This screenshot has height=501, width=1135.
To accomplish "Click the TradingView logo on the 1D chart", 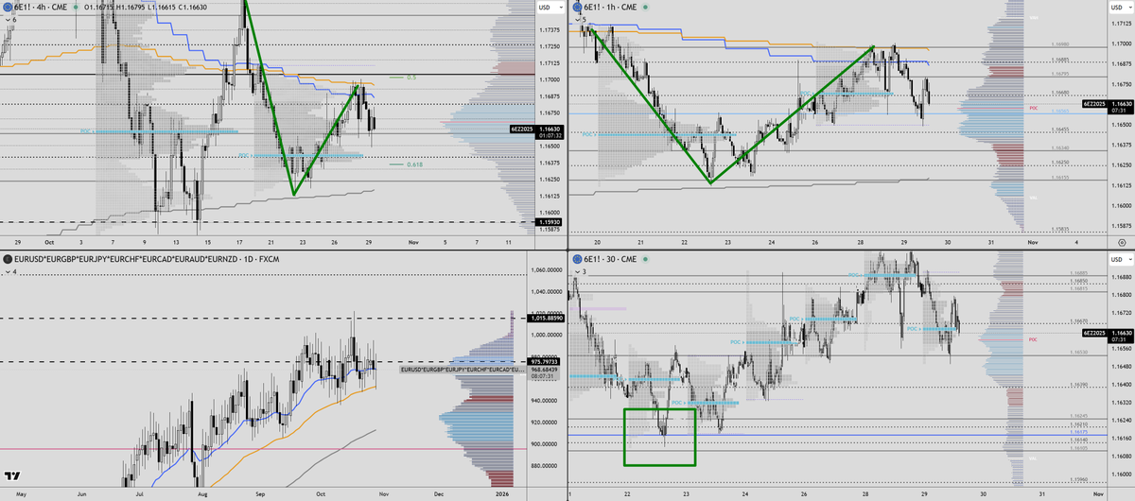I will click(x=12, y=476).
